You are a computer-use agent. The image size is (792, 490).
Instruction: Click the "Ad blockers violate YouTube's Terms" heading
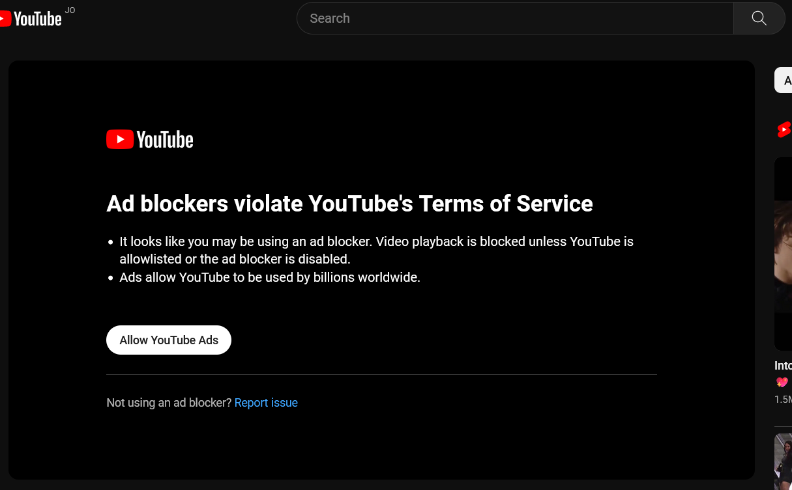click(x=349, y=204)
